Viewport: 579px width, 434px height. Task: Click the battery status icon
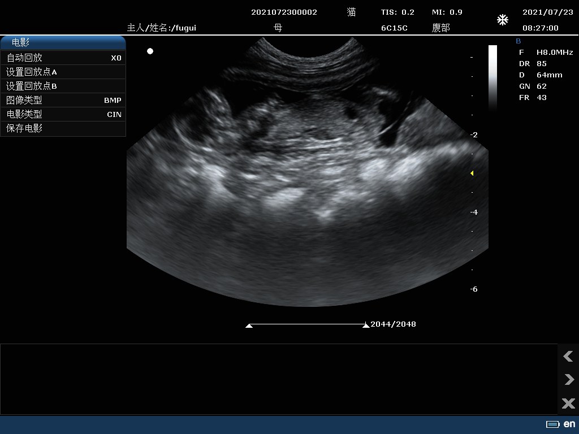click(x=553, y=424)
